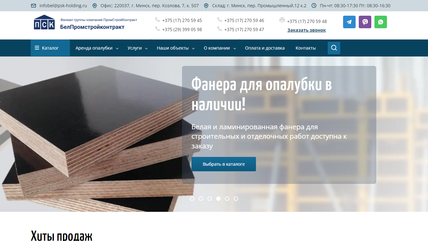Click the clock icon for working hours
This screenshot has height=241, width=428.
314,6
